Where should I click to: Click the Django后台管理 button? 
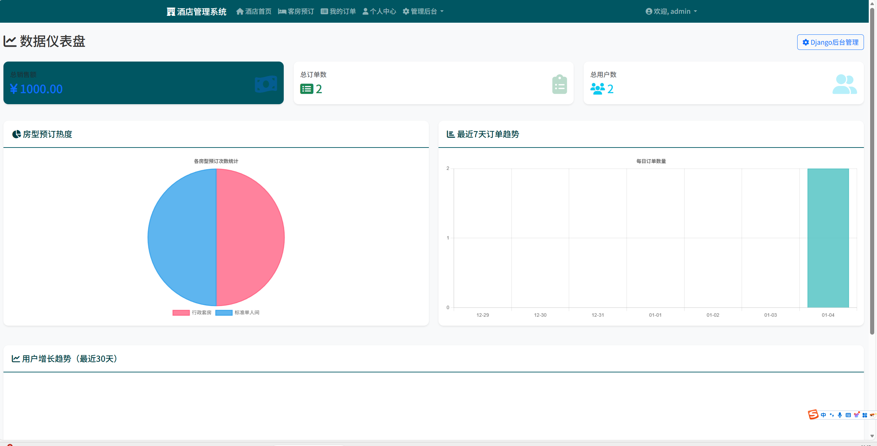click(830, 42)
